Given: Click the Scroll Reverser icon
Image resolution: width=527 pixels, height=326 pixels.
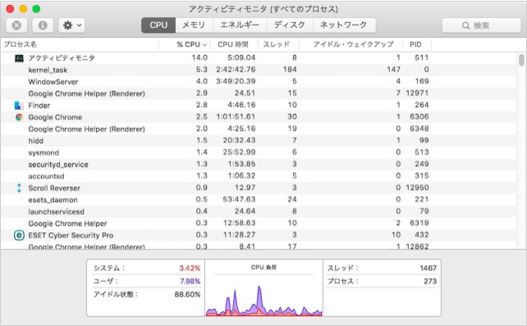Looking at the screenshot, I should click(x=19, y=188).
